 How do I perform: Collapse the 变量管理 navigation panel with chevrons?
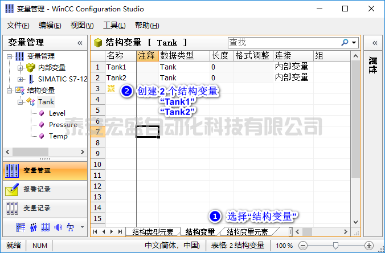pyautogui.click(x=80, y=43)
